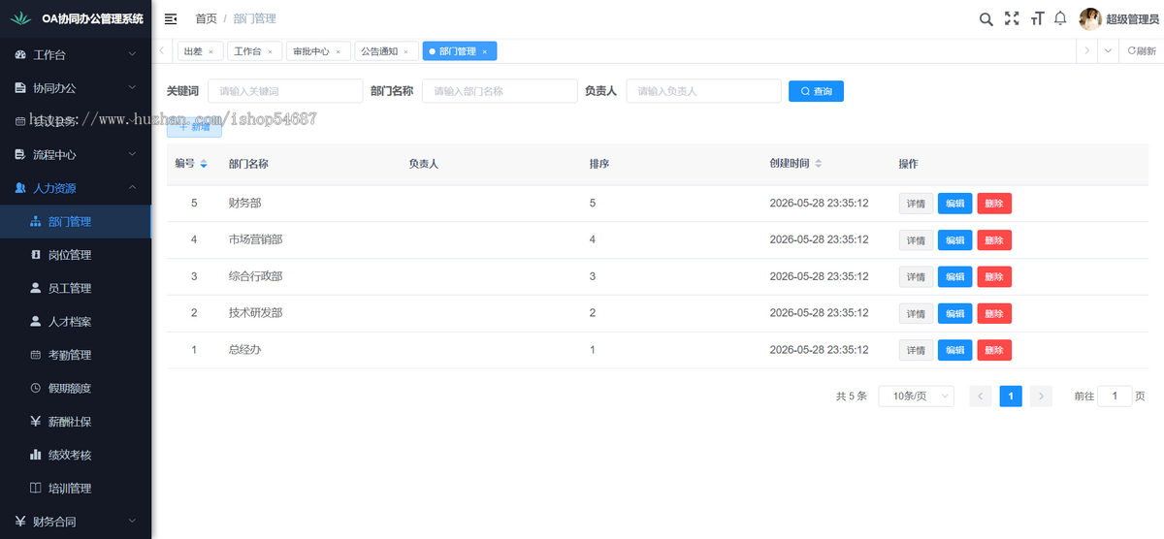Open 岗位管理 in the sidebar
Screen dimensions: 1164x539
point(76,255)
